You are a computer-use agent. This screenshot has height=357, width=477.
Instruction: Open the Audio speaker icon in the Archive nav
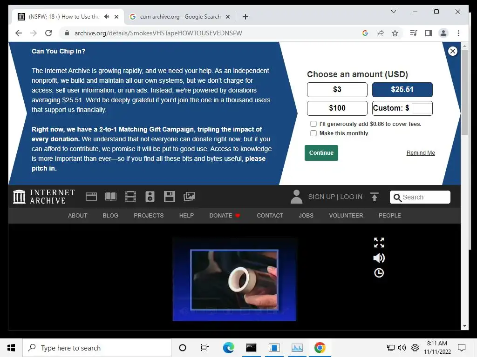coord(150,197)
